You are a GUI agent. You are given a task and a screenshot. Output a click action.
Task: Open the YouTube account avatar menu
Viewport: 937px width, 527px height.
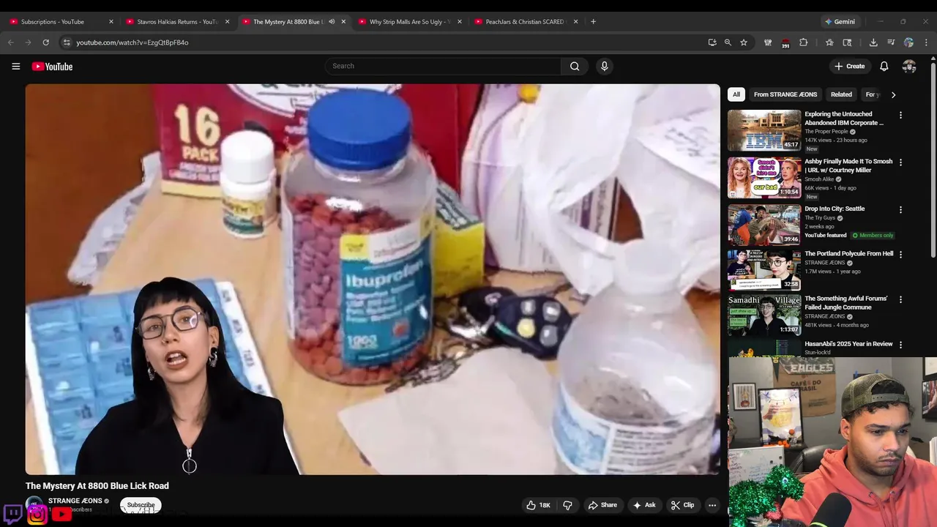click(909, 66)
